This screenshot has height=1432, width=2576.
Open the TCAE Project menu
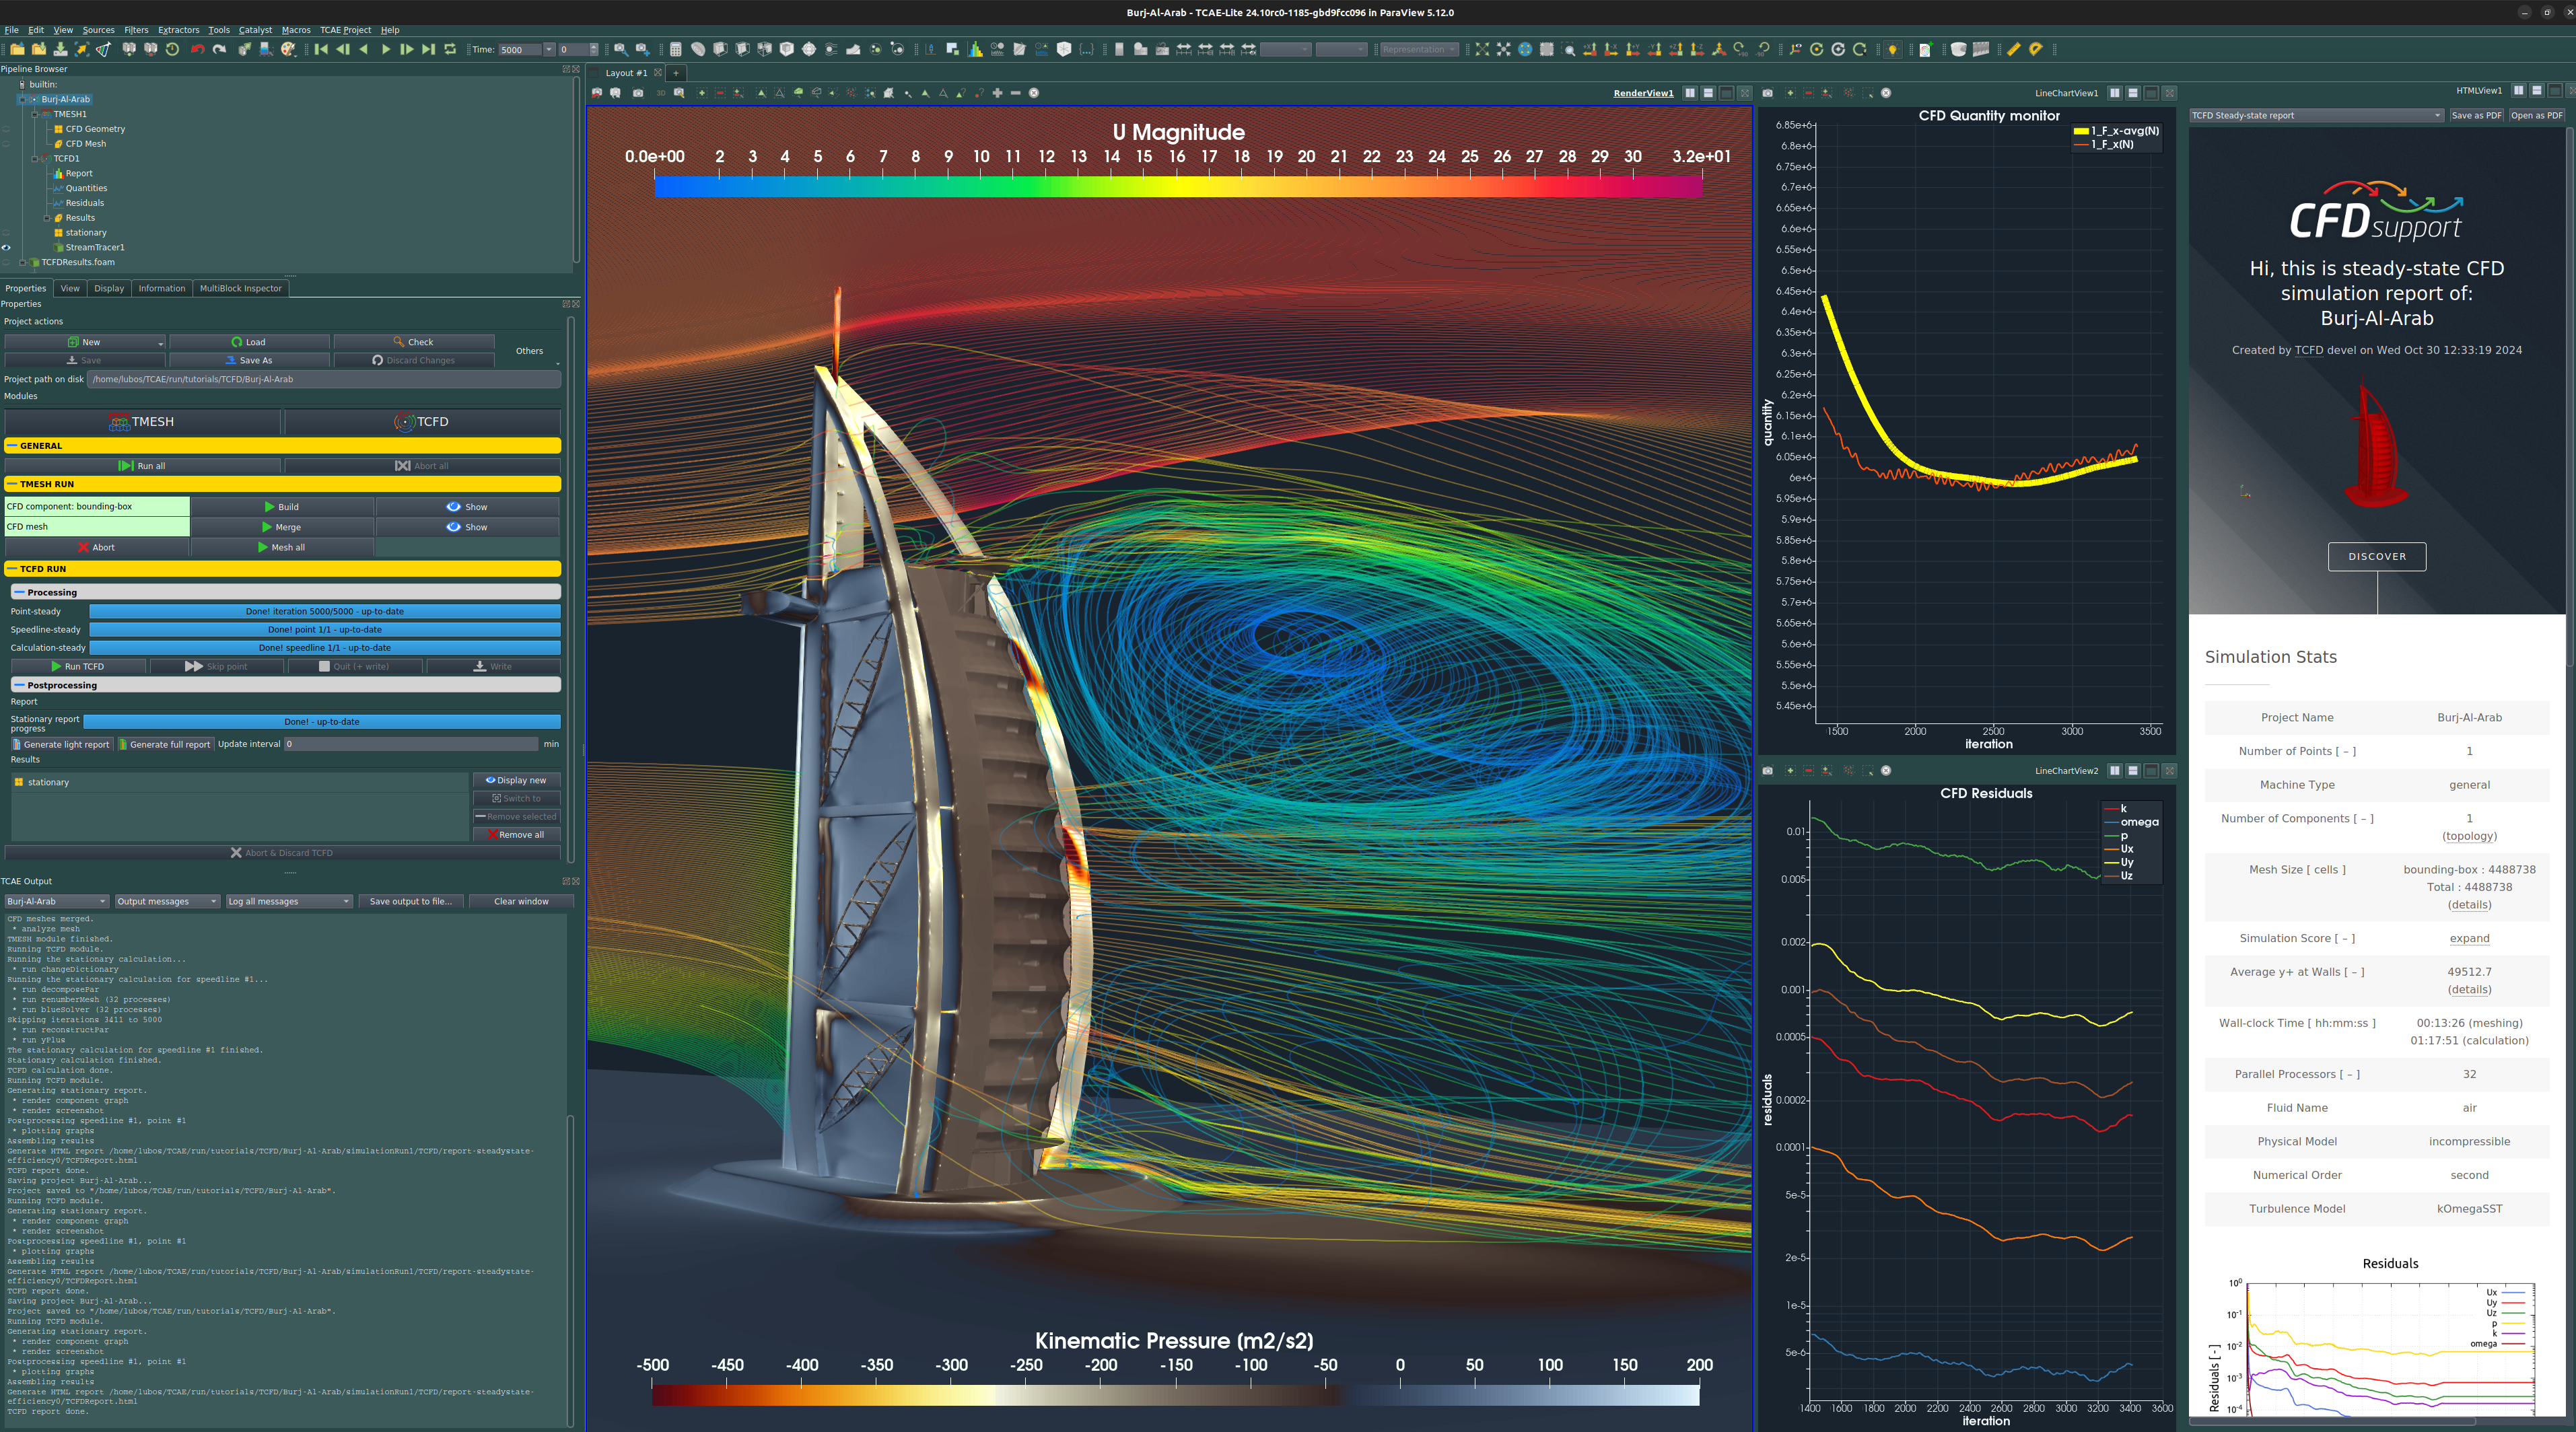(x=345, y=30)
